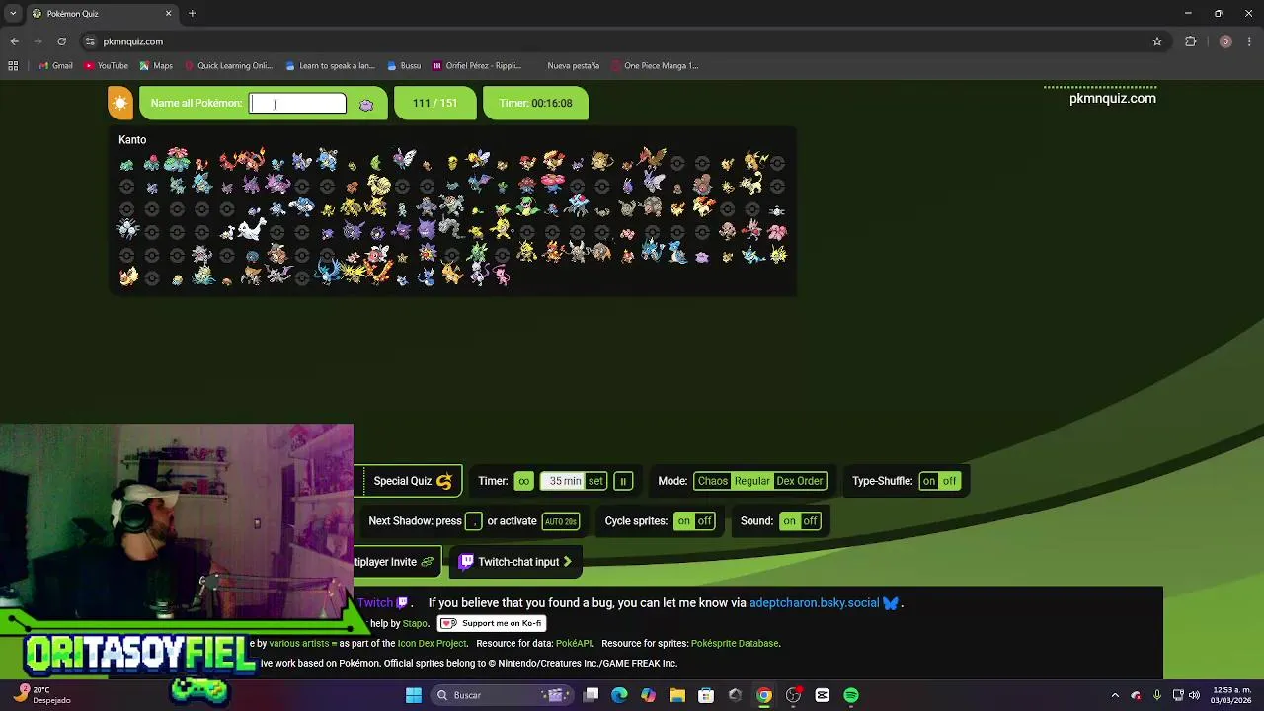Open the adeptcharon.bsky.social link
The width and height of the screenshot is (1264, 711).
814,602
